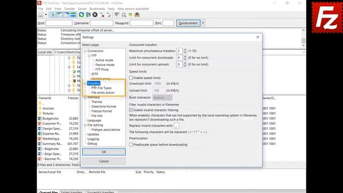Screen dimensions: 343x193
Task: Decrease concurrent downloads limit spinner
Action: (185, 59)
